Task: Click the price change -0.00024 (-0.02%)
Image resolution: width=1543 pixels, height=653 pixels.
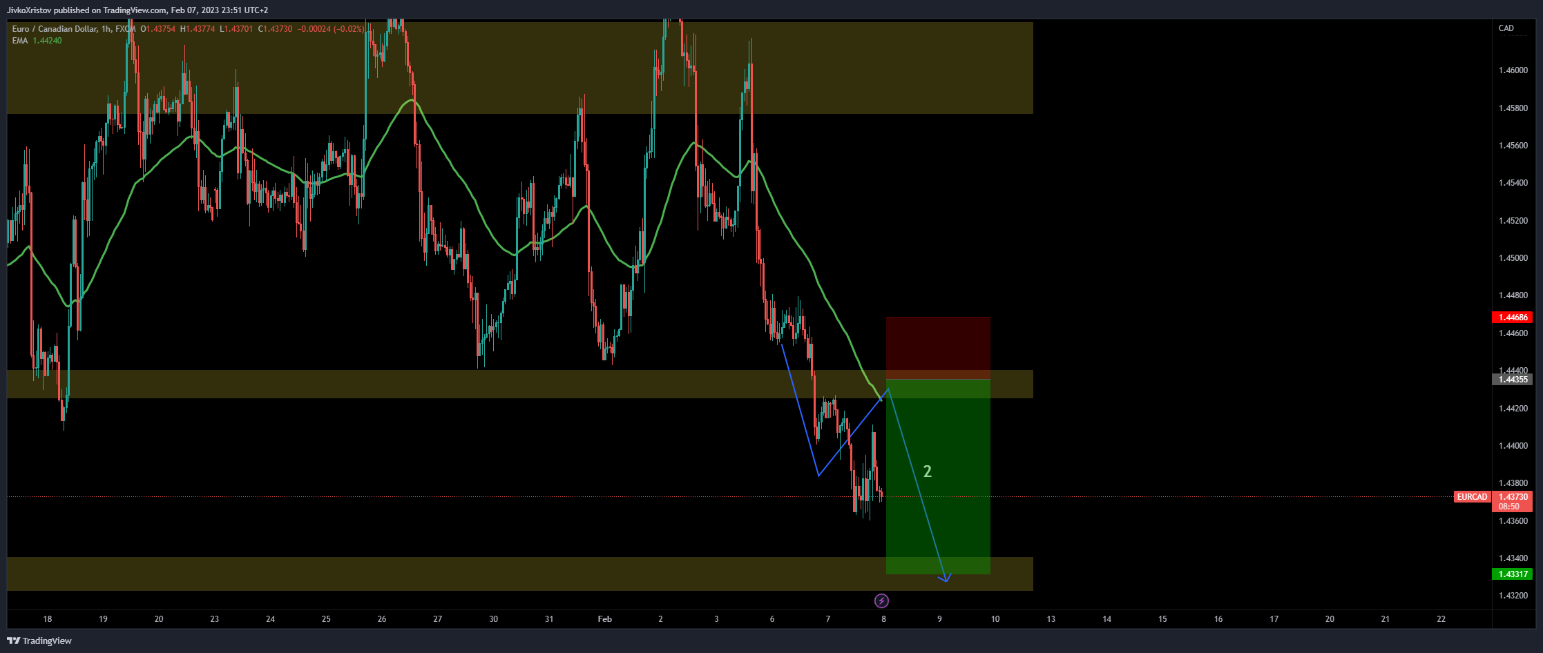Action: (331, 29)
